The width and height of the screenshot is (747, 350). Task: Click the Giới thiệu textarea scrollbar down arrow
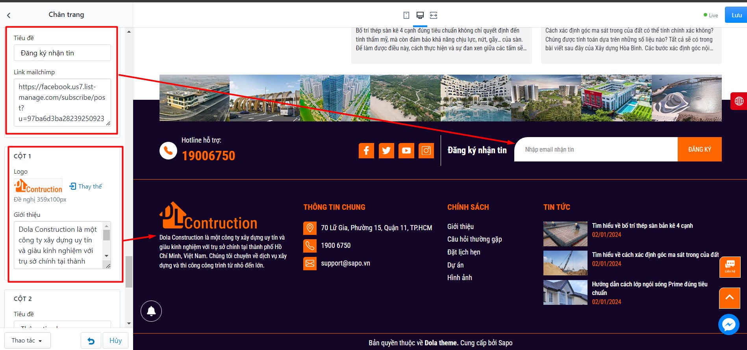(x=106, y=256)
